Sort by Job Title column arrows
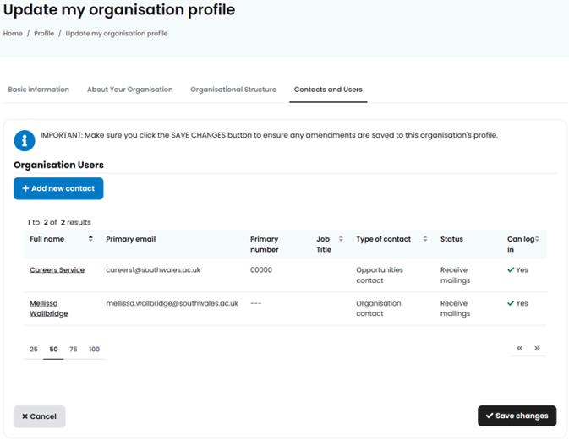569x440 pixels. (x=341, y=239)
